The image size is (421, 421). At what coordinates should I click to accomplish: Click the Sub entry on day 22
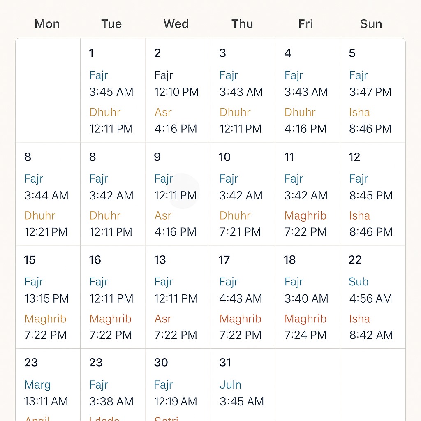pyautogui.click(x=359, y=282)
